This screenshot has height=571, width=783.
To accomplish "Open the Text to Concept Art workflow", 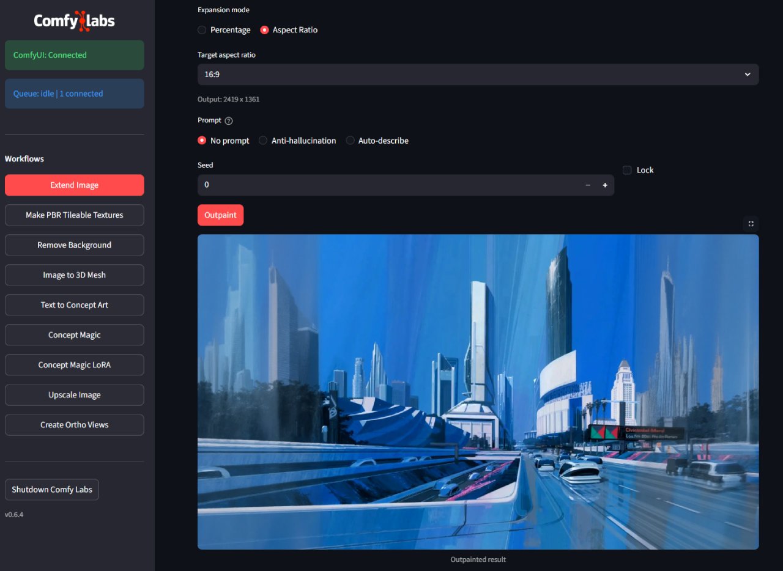I will tap(75, 305).
